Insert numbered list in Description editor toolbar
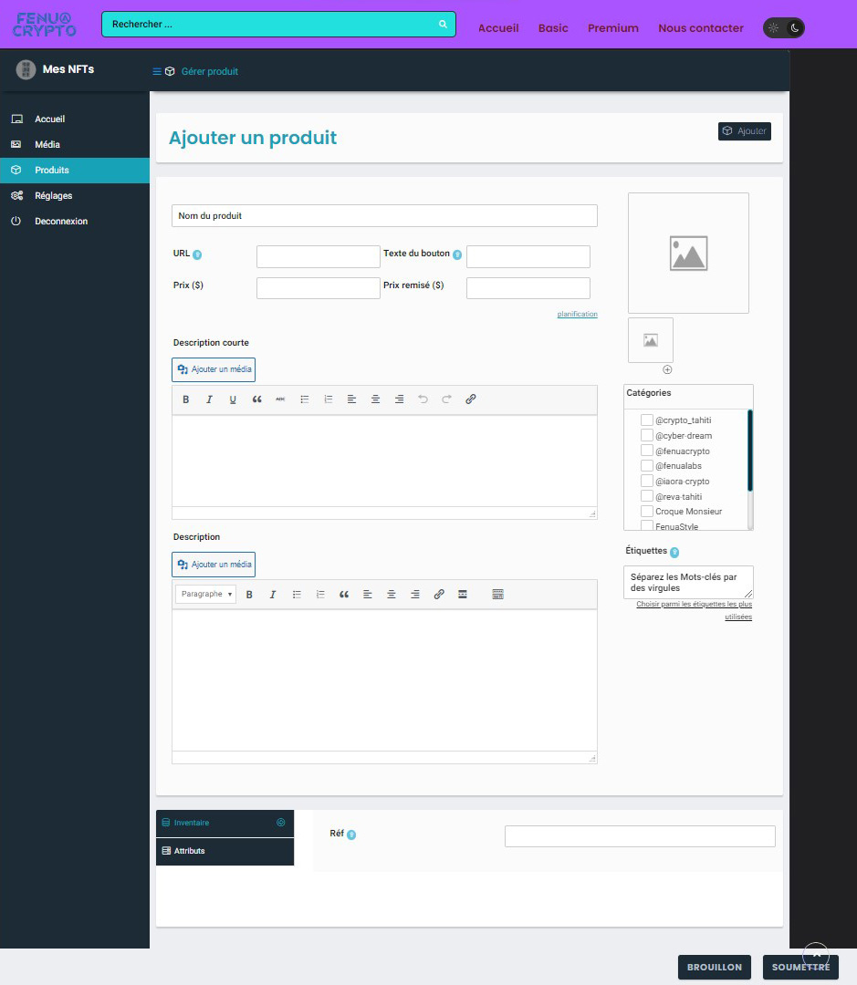857x985 pixels. click(x=320, y=595)
